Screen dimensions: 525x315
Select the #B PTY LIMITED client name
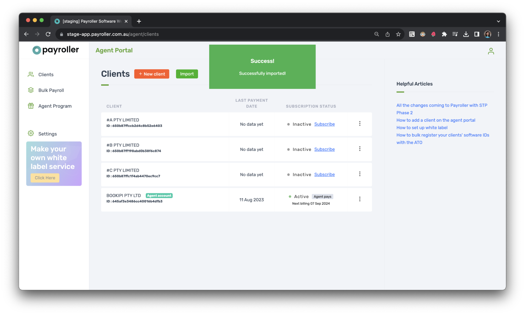(123, 145)
